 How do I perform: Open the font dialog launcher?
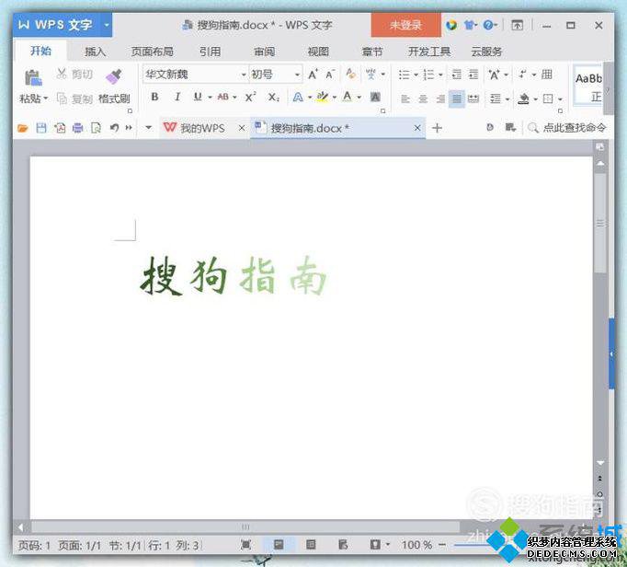383,111
